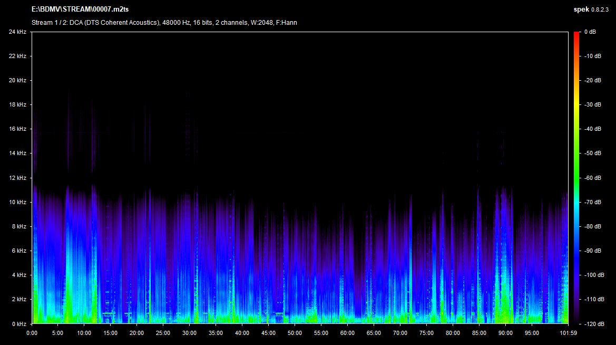Click the 24 kHz frequency axis label
The width and height of the screenshot is (616, 345).
coord(17,32)
